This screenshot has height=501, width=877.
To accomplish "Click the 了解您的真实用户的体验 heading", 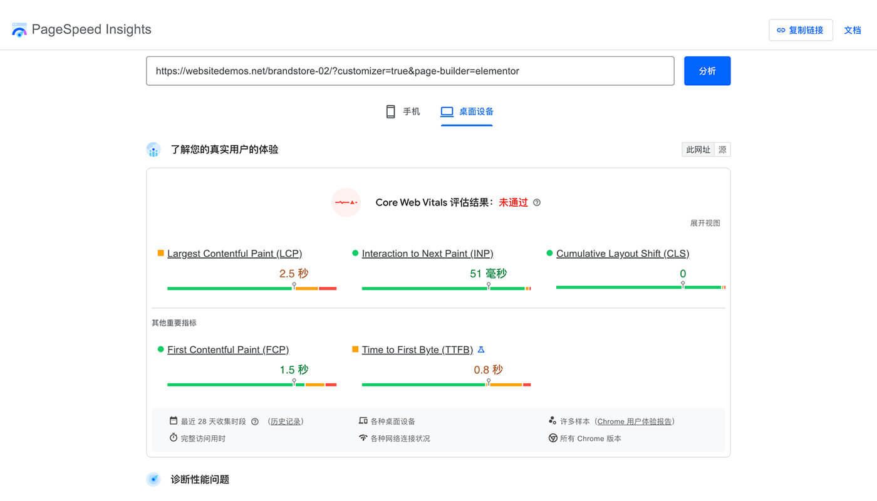I will [x=224, y=150].
